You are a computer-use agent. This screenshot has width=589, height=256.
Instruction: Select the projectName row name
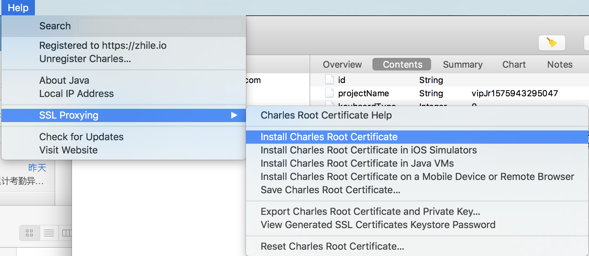click(363, 93)
